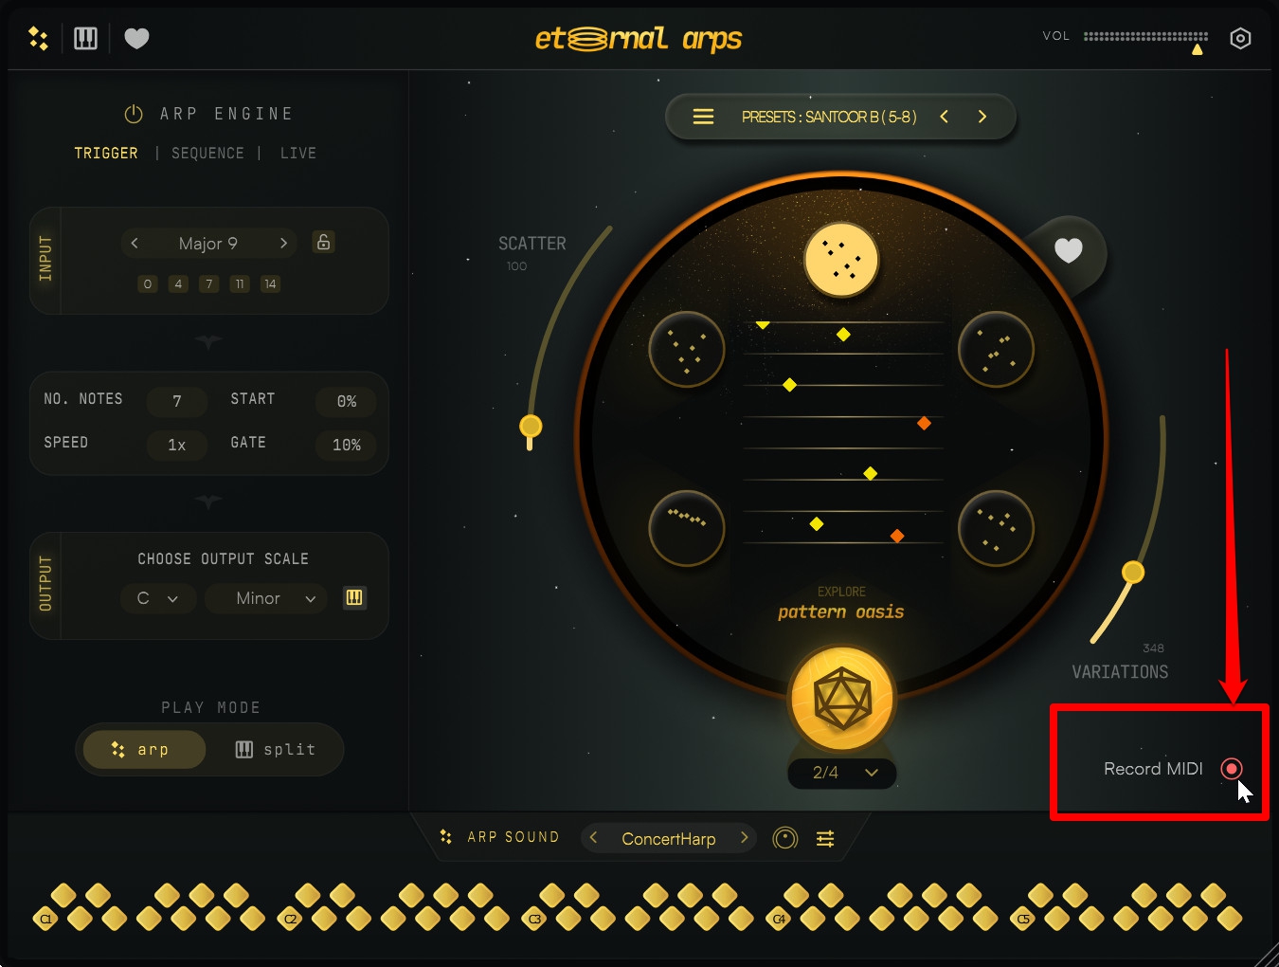Image resolution: width=1279 pixels, height=967 pixels.
Task: Open favorites heart icon in header
Action: (136, 38)
